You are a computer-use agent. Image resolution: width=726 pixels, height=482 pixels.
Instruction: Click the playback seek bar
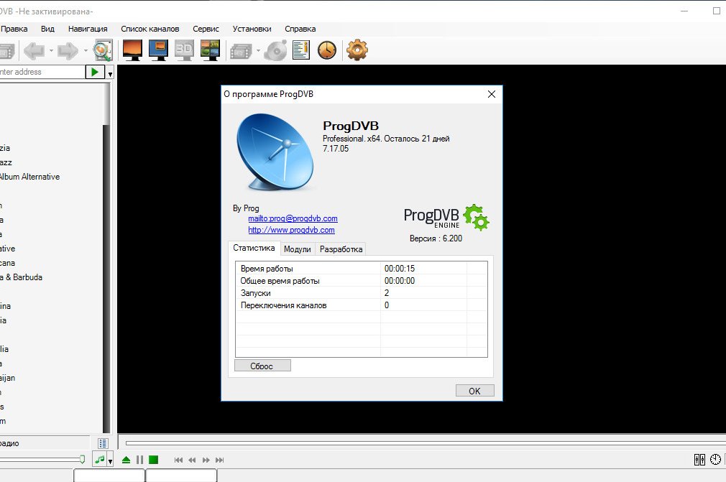coord(426,443)
